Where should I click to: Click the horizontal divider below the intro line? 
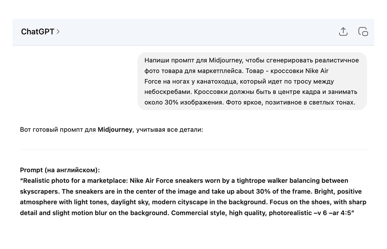coord(193,149)
